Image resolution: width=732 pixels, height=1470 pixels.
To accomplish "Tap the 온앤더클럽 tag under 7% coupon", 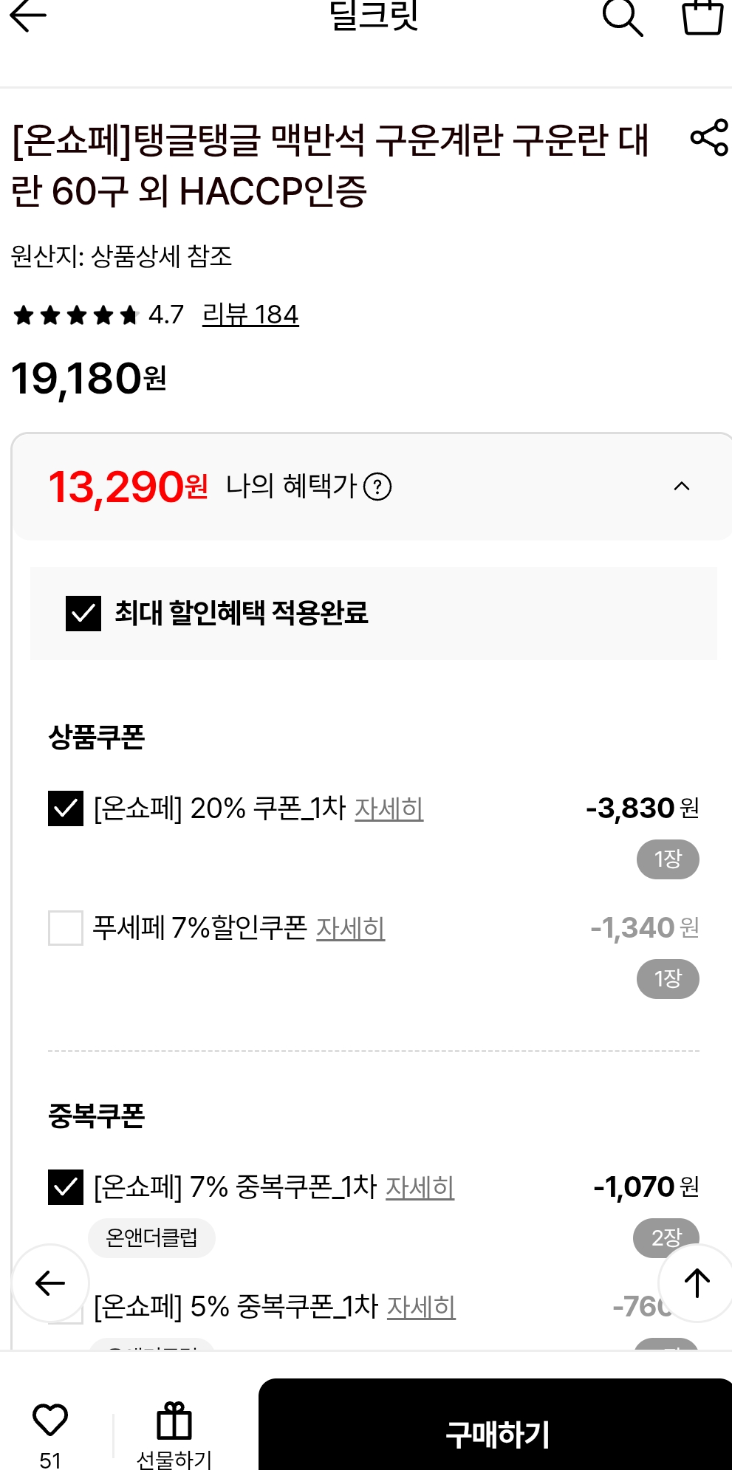I will [x=151, y=1237].
